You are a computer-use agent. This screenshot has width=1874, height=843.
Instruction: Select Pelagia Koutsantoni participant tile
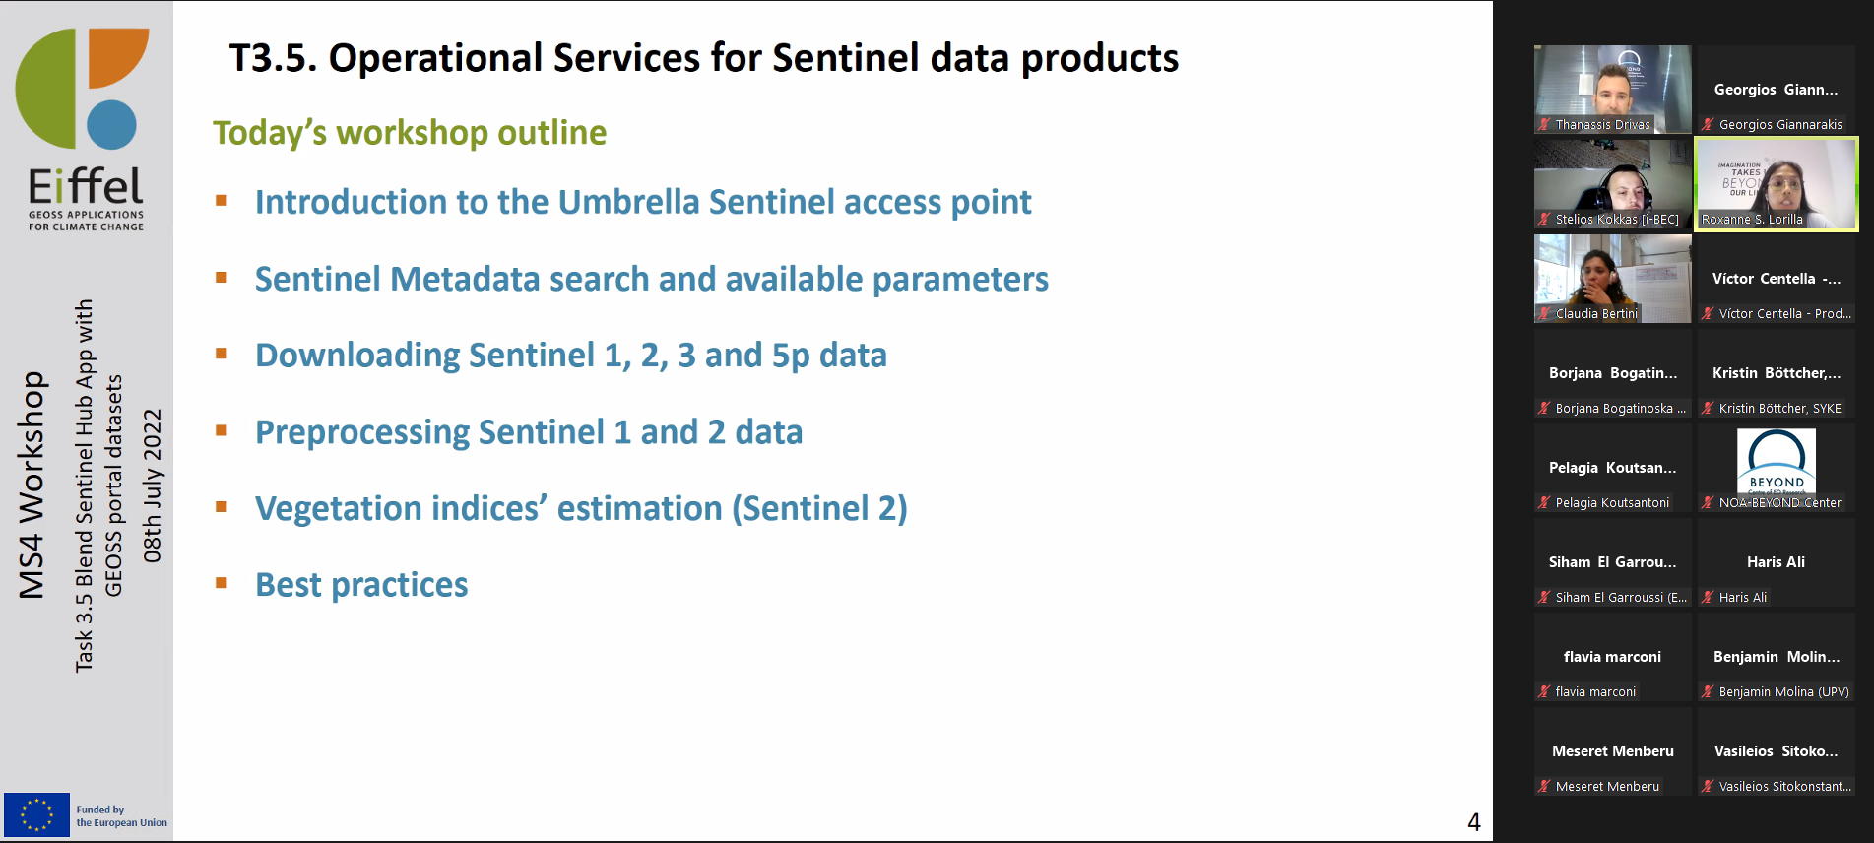click(1612, 468)
